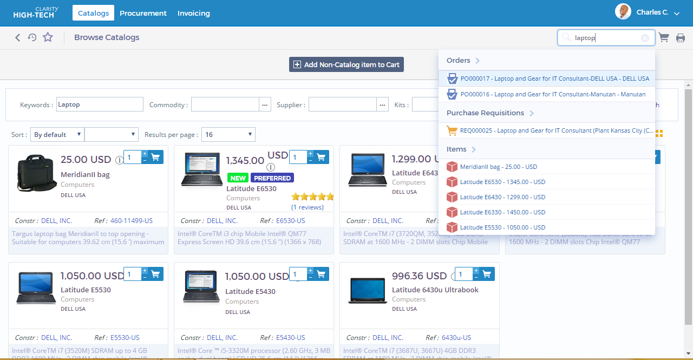Click the printer icon in header
The width and height of the screenshot is (693, 360).
pyautogui.click(x=681, y=38)
